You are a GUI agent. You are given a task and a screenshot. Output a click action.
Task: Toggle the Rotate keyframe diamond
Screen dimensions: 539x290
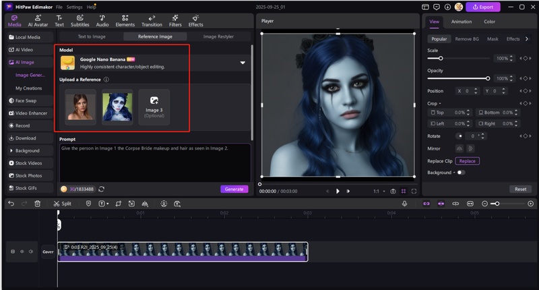526,136
